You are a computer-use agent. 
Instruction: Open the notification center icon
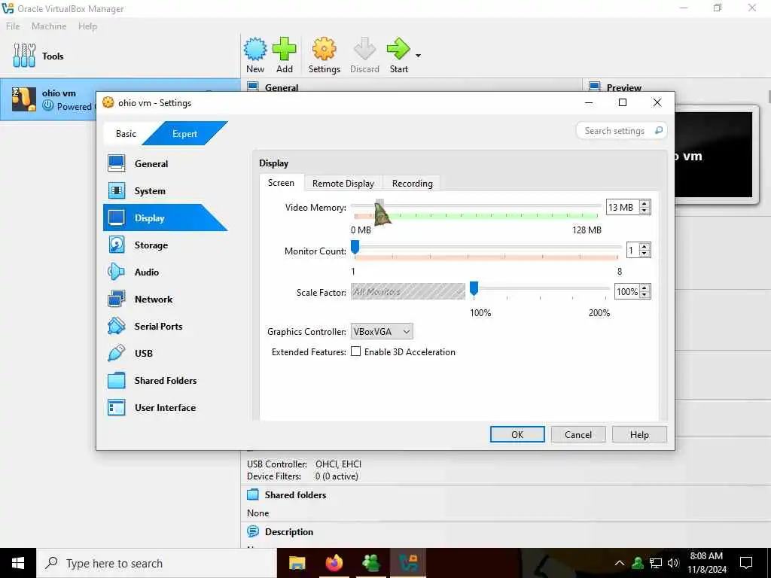(746, 563)
